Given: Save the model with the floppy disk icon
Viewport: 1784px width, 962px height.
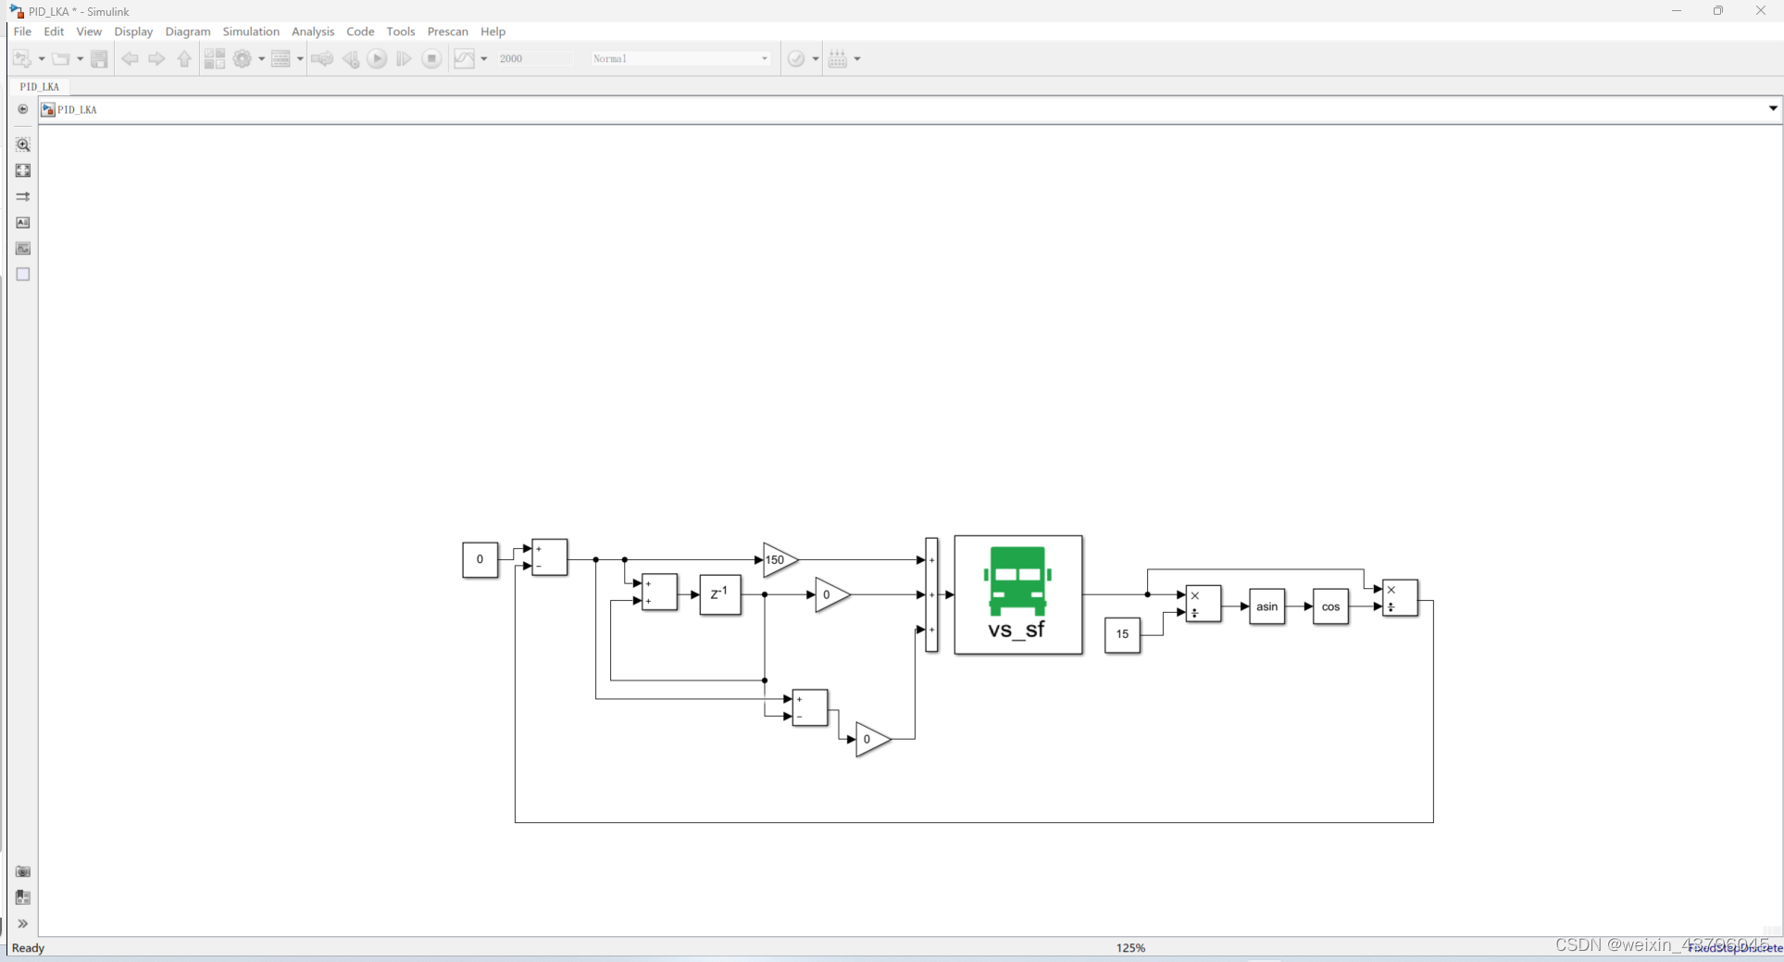Looking at the screenshot, I should [99, 58].
